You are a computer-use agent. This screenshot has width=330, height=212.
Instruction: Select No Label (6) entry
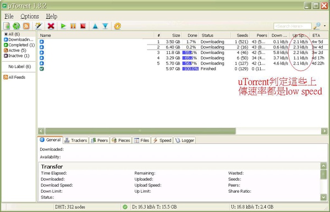coord(20,67)
